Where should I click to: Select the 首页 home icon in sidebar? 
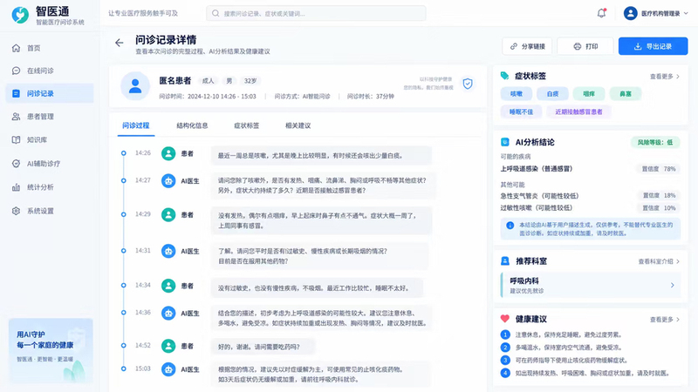click(x=16, y=48)
